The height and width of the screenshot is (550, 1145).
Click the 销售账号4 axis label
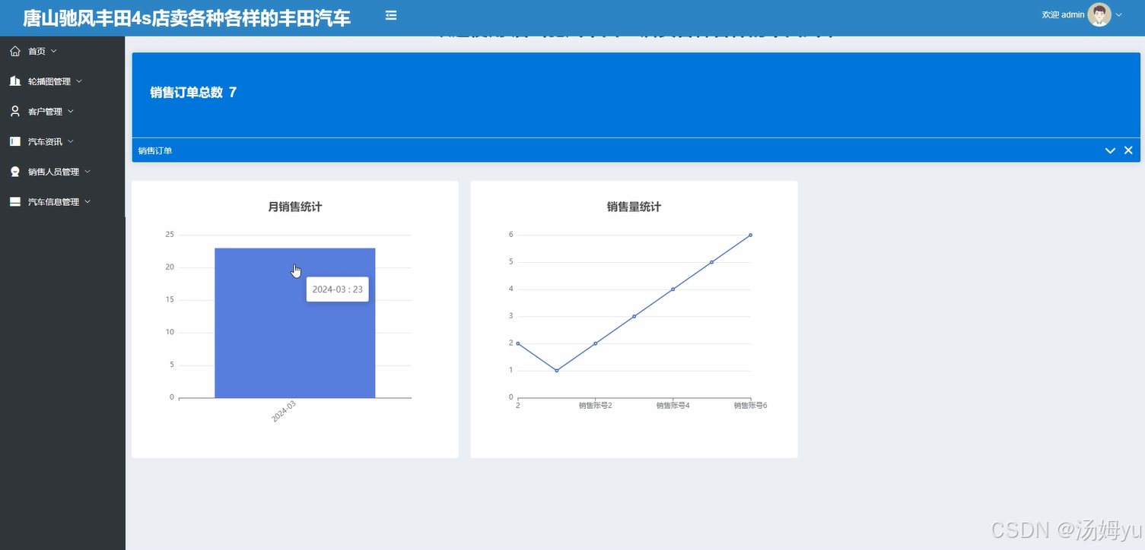pos(673,406)
